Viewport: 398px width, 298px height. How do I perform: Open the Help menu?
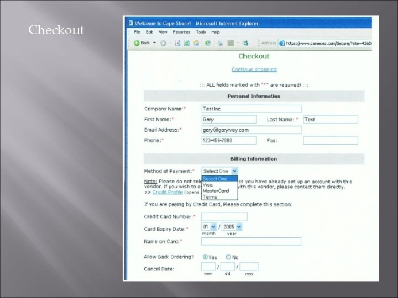coord(216,32)
